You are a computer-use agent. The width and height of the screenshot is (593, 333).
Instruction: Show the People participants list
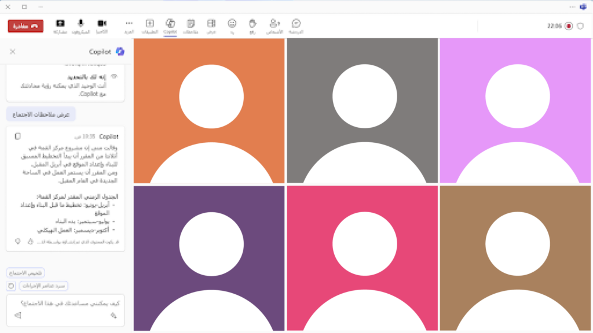point(274,26)
